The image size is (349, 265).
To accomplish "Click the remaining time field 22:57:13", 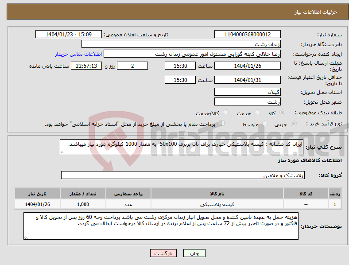I will pyautogui.click(x=86, y=66).
